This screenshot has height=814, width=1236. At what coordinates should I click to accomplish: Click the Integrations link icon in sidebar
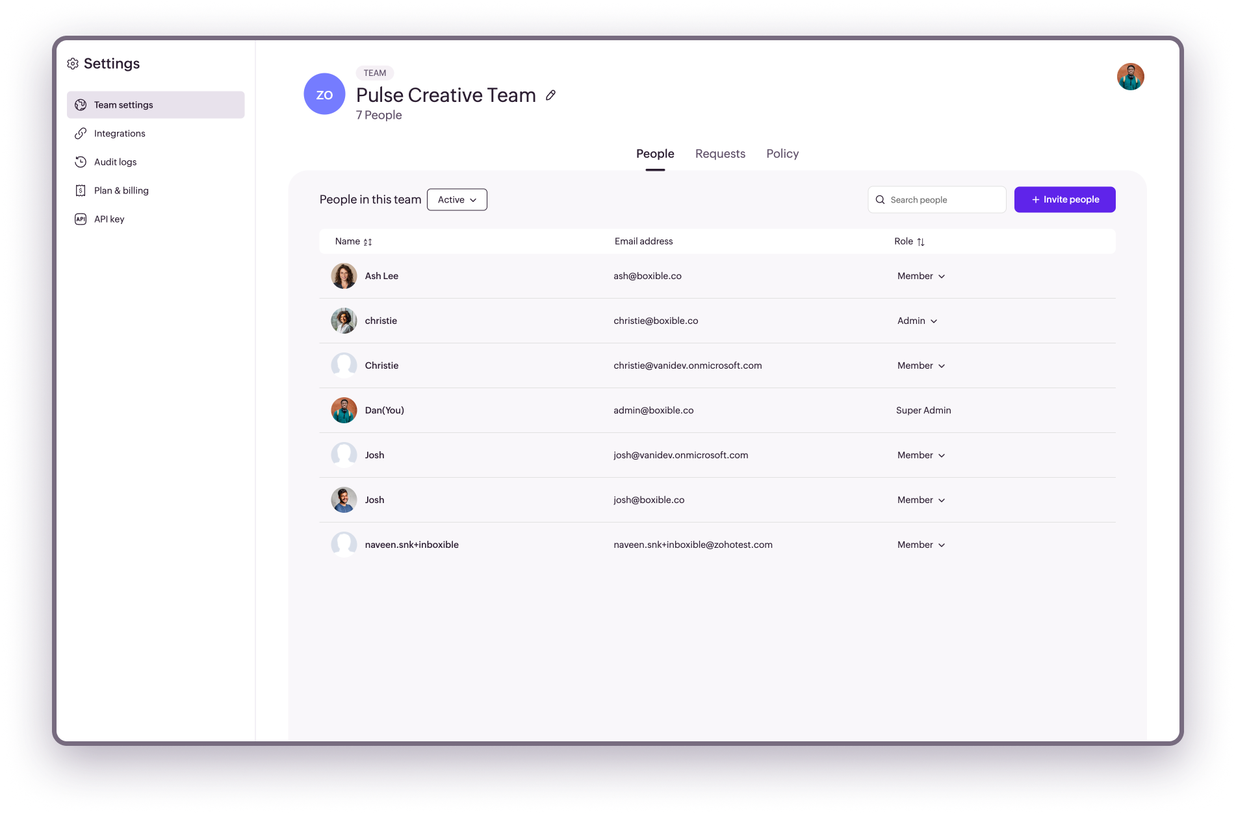81,133
